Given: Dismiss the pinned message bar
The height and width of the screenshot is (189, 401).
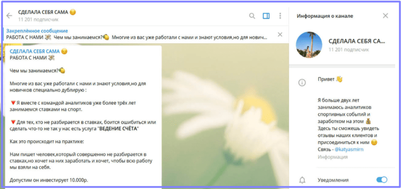Looking at the screenshot, I should tap(280, 34).
